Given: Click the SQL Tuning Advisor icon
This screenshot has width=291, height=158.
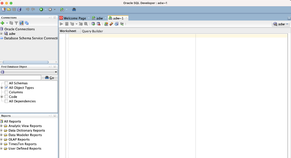Looking at the screenshot, I should [x=86, y=24].
